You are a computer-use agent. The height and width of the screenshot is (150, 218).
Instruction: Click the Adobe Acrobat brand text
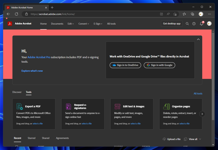(x=23, y=24)
